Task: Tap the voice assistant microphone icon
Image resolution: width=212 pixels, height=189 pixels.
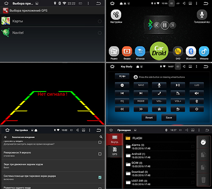Action: (x=202, y=15)
